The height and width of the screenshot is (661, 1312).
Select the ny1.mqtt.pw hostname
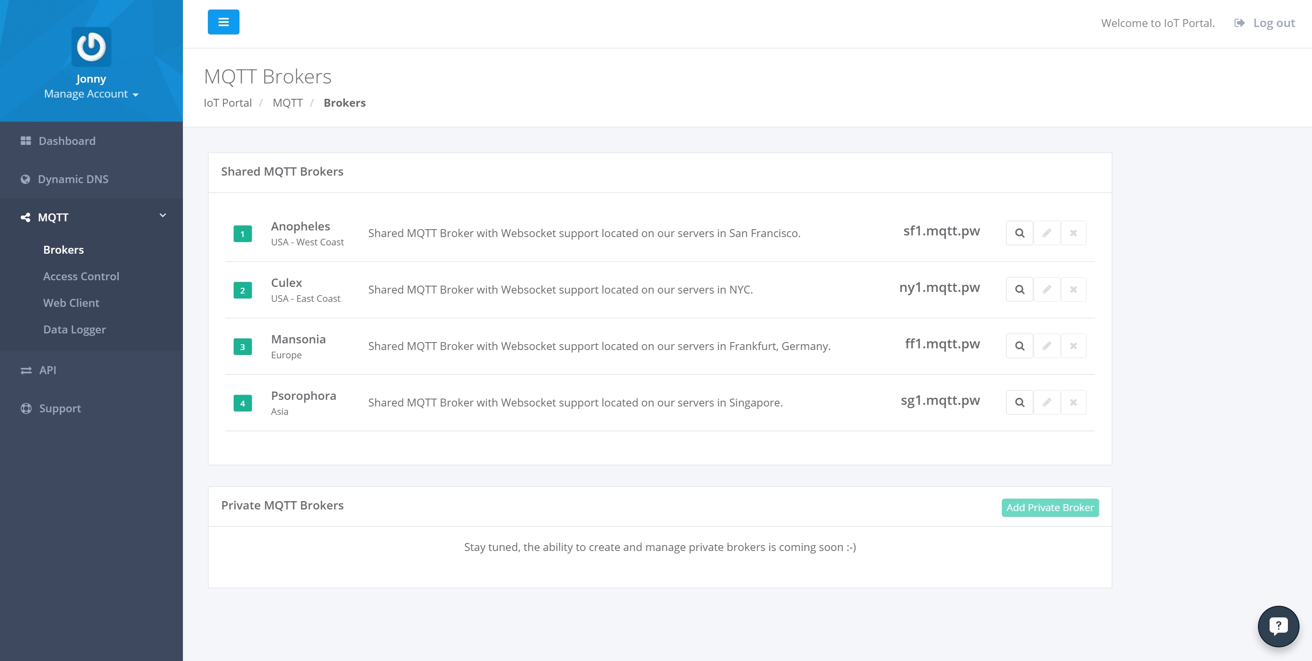(x=939, y=288)
